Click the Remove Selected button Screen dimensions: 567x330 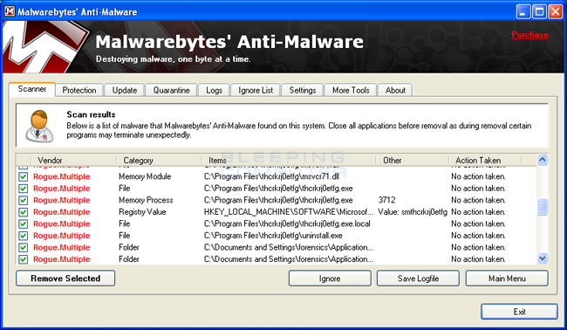point(65,278)
